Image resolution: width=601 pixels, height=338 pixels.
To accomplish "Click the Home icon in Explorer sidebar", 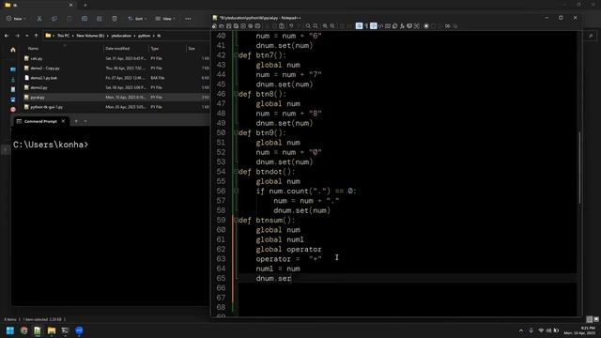I will [x=13, y=50].
